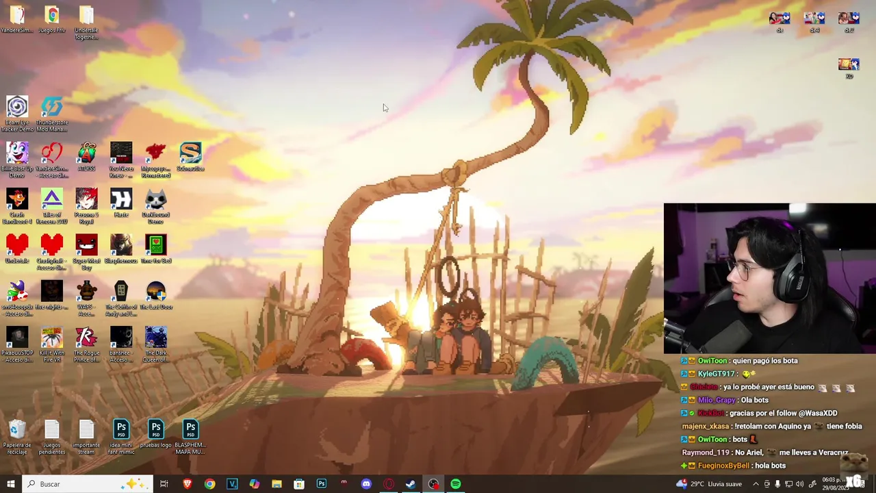Open pruebas logo PSD file

tap(155, 434)
